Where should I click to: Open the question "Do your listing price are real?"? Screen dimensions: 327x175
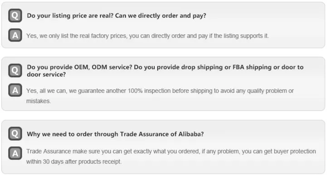pyautogui.click(x=70, y=15)
